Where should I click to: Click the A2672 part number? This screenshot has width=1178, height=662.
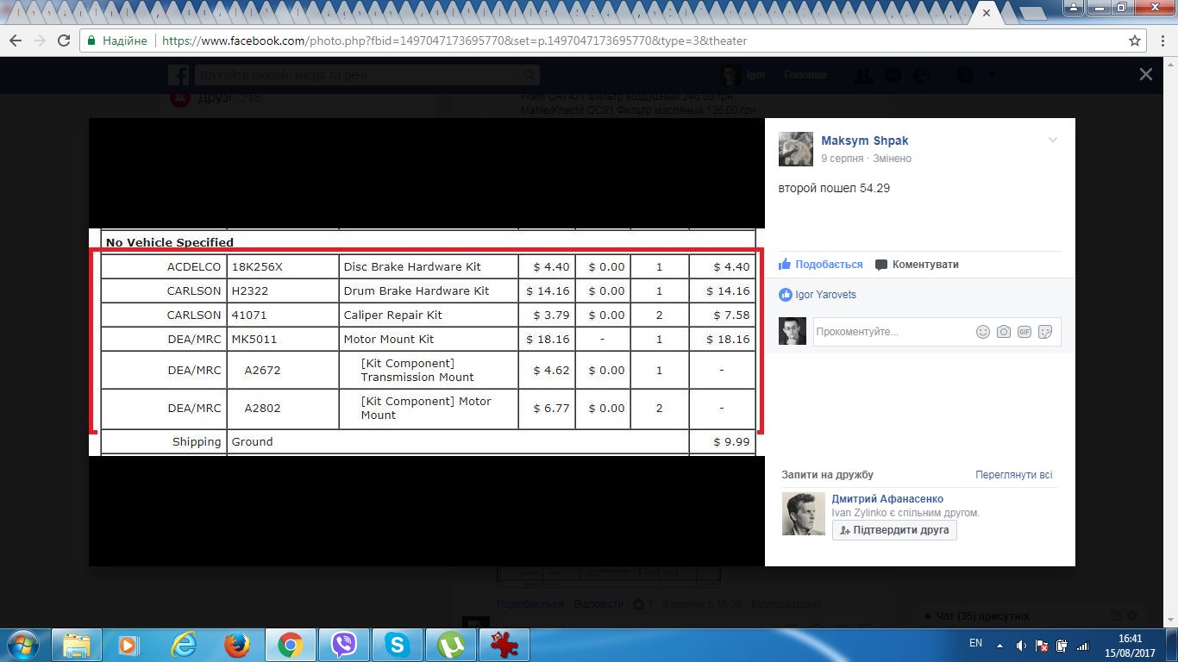point(262,371)
